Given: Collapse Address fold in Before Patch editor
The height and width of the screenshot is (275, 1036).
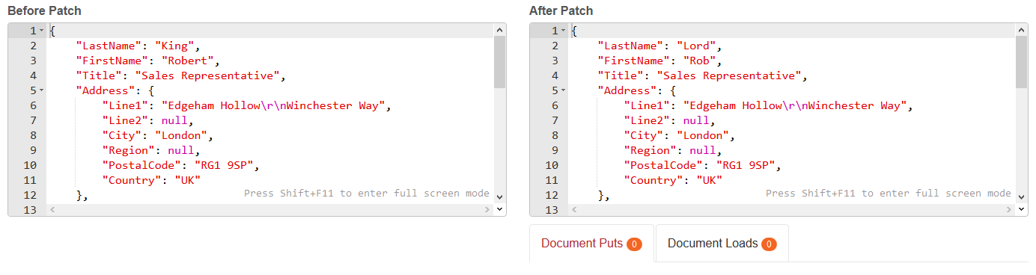Looking at the screenshot, I should coord(41,90).
